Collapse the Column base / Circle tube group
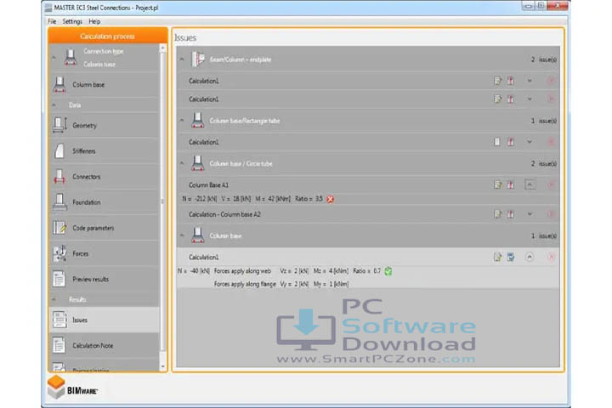This screenshot has width=612, height=408. click(x=182, y=163)
